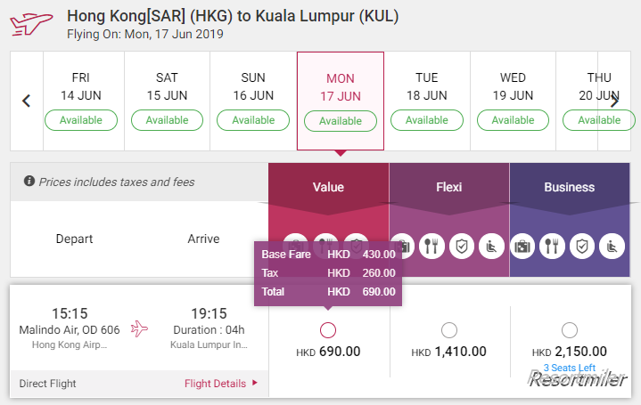641x405 pixels.
Task: Select the Business fare HKD 2,150.00 radio
Action: coord(570,330)
